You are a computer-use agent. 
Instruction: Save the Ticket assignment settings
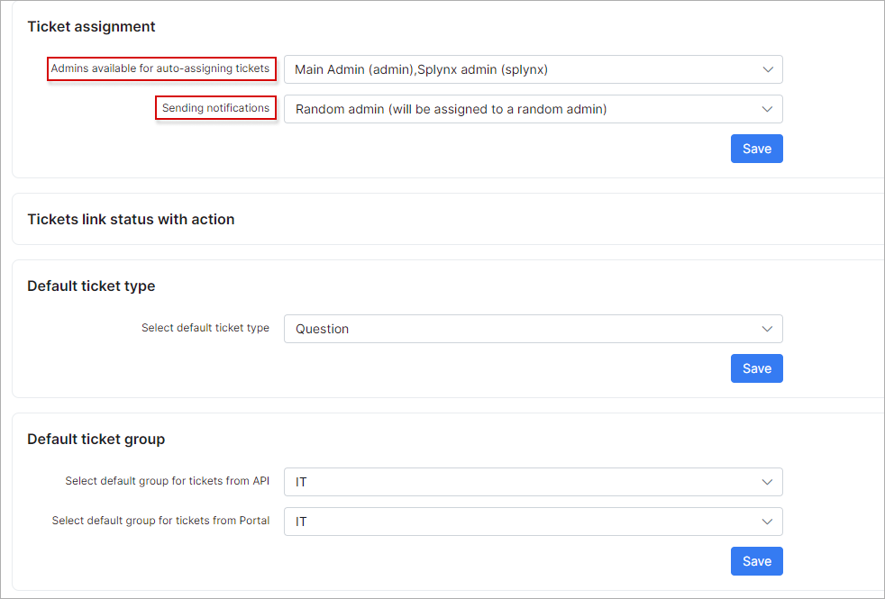(x=756, y=149)
